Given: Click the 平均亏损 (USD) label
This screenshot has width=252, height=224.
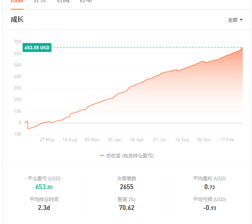Looking at the screenshot, I should (209, 200).
